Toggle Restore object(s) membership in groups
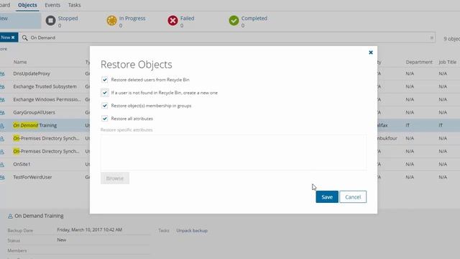The width and height of the screenshot is (460, 259). 104,106
